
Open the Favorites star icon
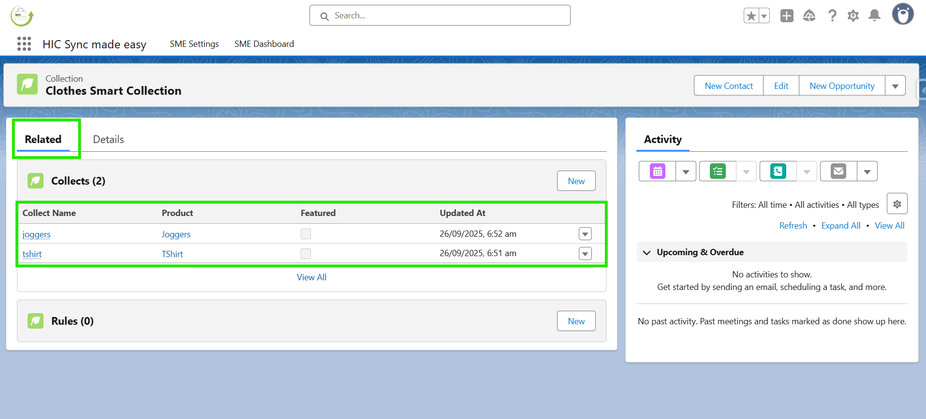(751, 16)
